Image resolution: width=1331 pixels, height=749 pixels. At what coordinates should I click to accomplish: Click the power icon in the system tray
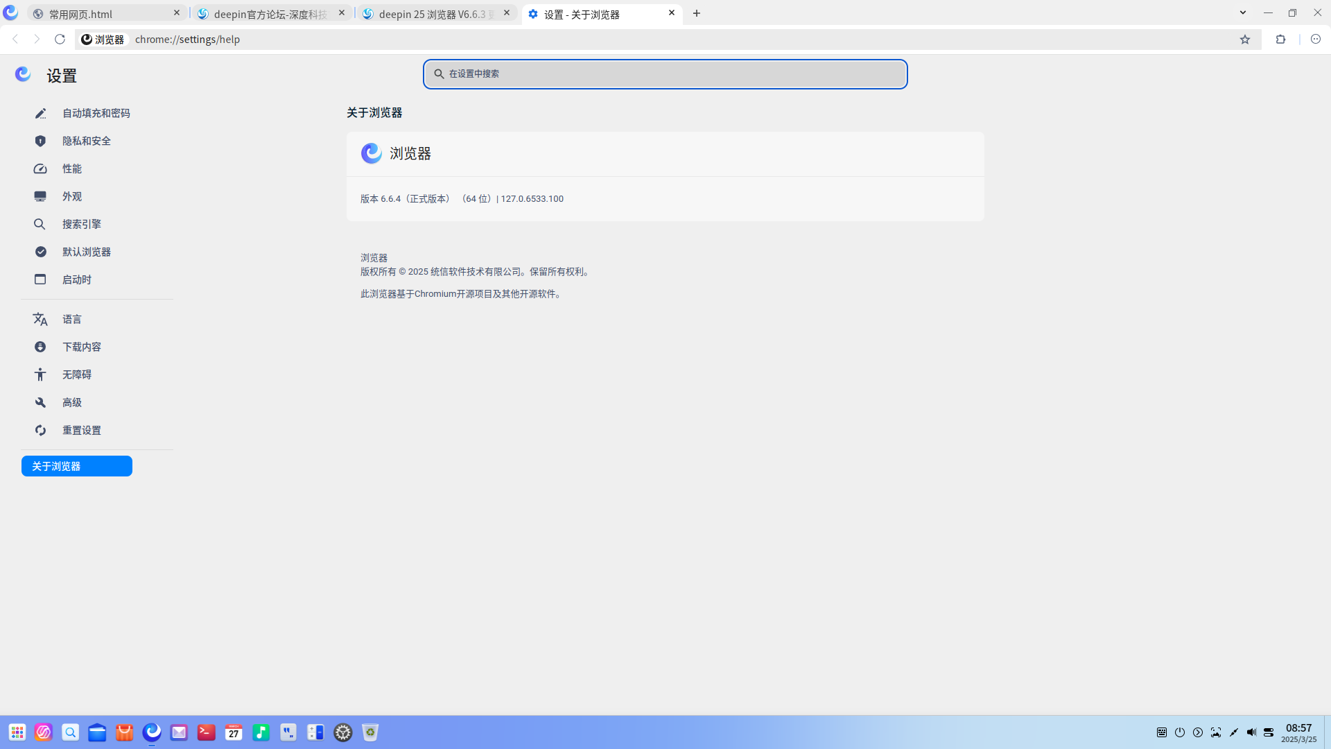tap(1180, 732)
